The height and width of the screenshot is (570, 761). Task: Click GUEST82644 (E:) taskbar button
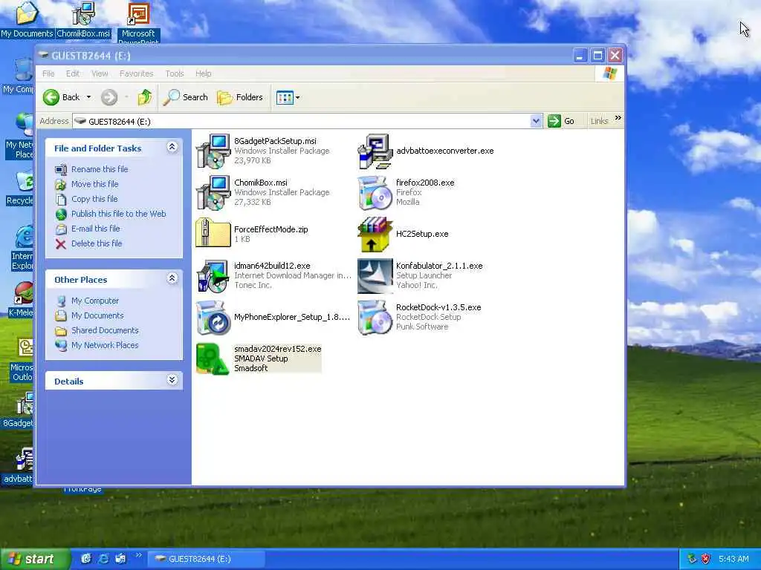(x=207, y=560)
